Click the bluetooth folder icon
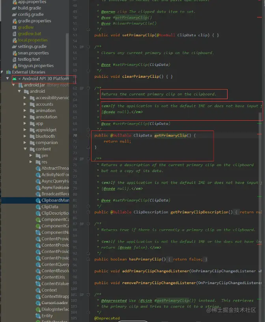265x322 pixels. tap(32, 137)
